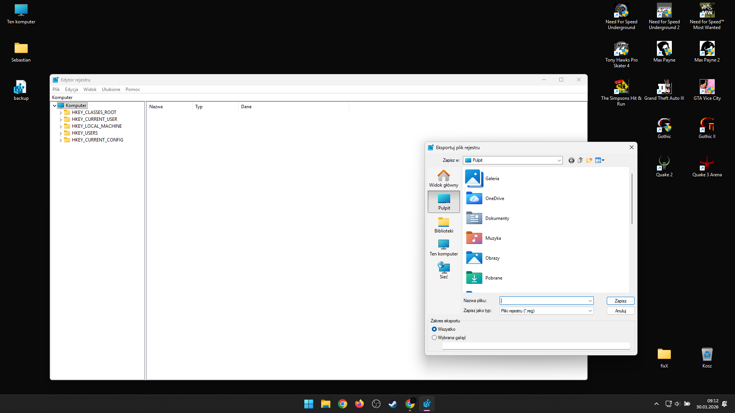Go up one folder level
Image resolution: width=735 pixels, height=413 pixels.
click(580, 161)
